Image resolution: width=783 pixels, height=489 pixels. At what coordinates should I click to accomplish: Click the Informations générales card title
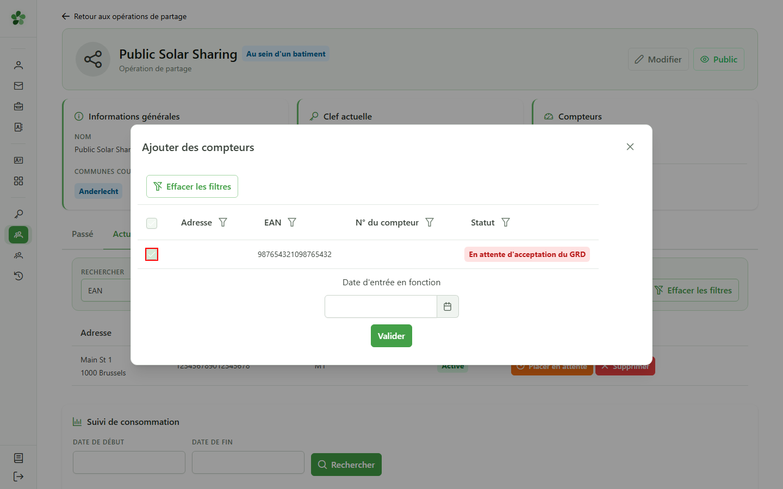[x=134, y=116]
